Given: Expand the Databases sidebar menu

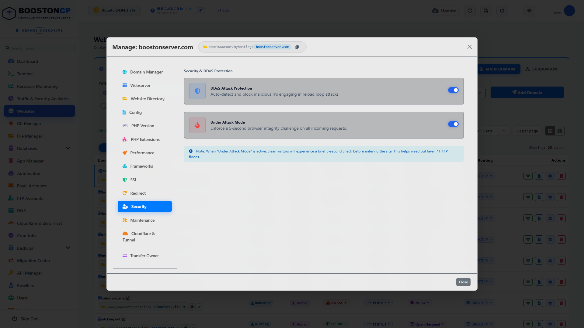Looking at the screenshot, I should (x=39, y=149).
